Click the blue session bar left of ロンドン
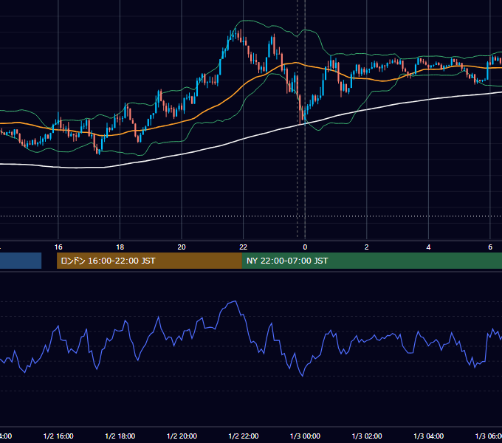502x443 pixels. 21,261
